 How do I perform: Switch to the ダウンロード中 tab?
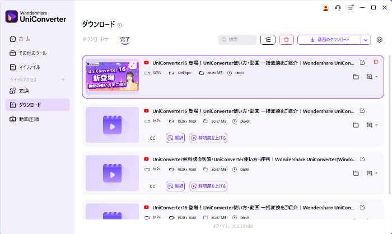pyautogui.click(x=96, y=40)
